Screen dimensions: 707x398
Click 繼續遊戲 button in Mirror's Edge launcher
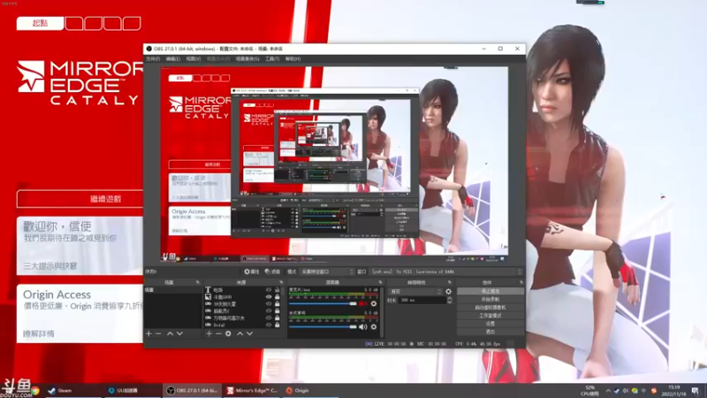pyautogui.click(x=80, y=199)
